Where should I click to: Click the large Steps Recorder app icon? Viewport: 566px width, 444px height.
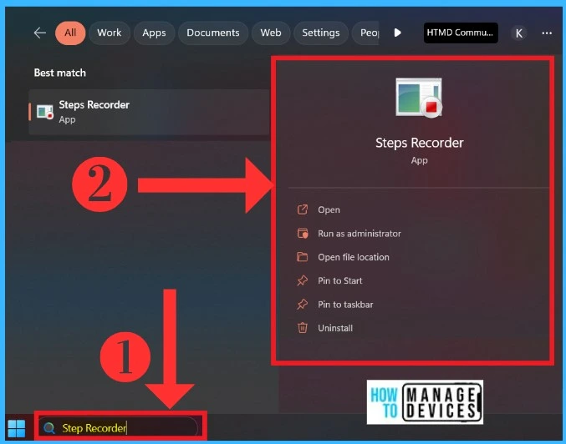click(x=418, y=98)
